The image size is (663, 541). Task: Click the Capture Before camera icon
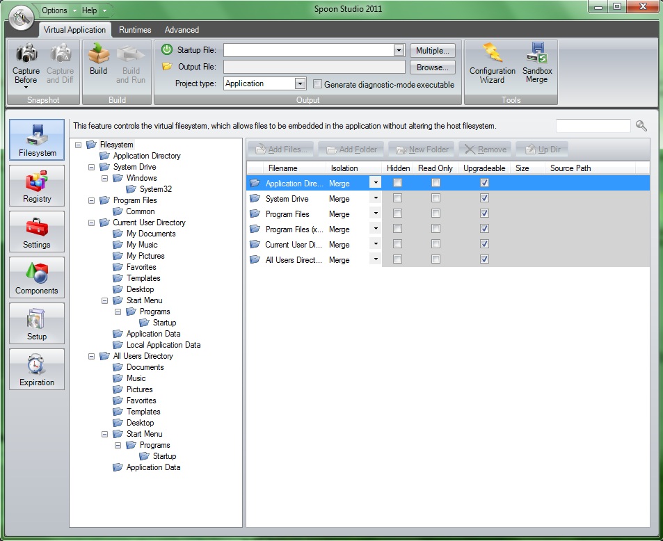coord(26,54)
